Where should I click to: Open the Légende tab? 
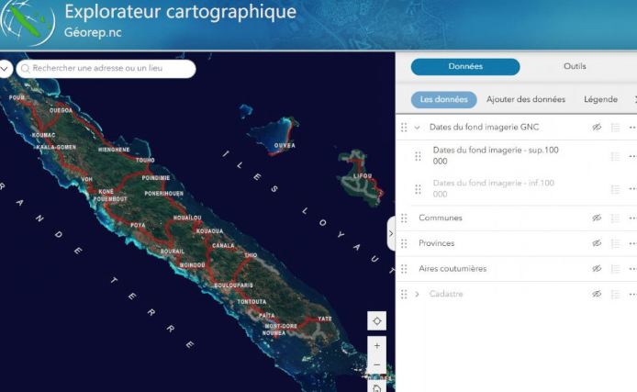coord(600,99)
